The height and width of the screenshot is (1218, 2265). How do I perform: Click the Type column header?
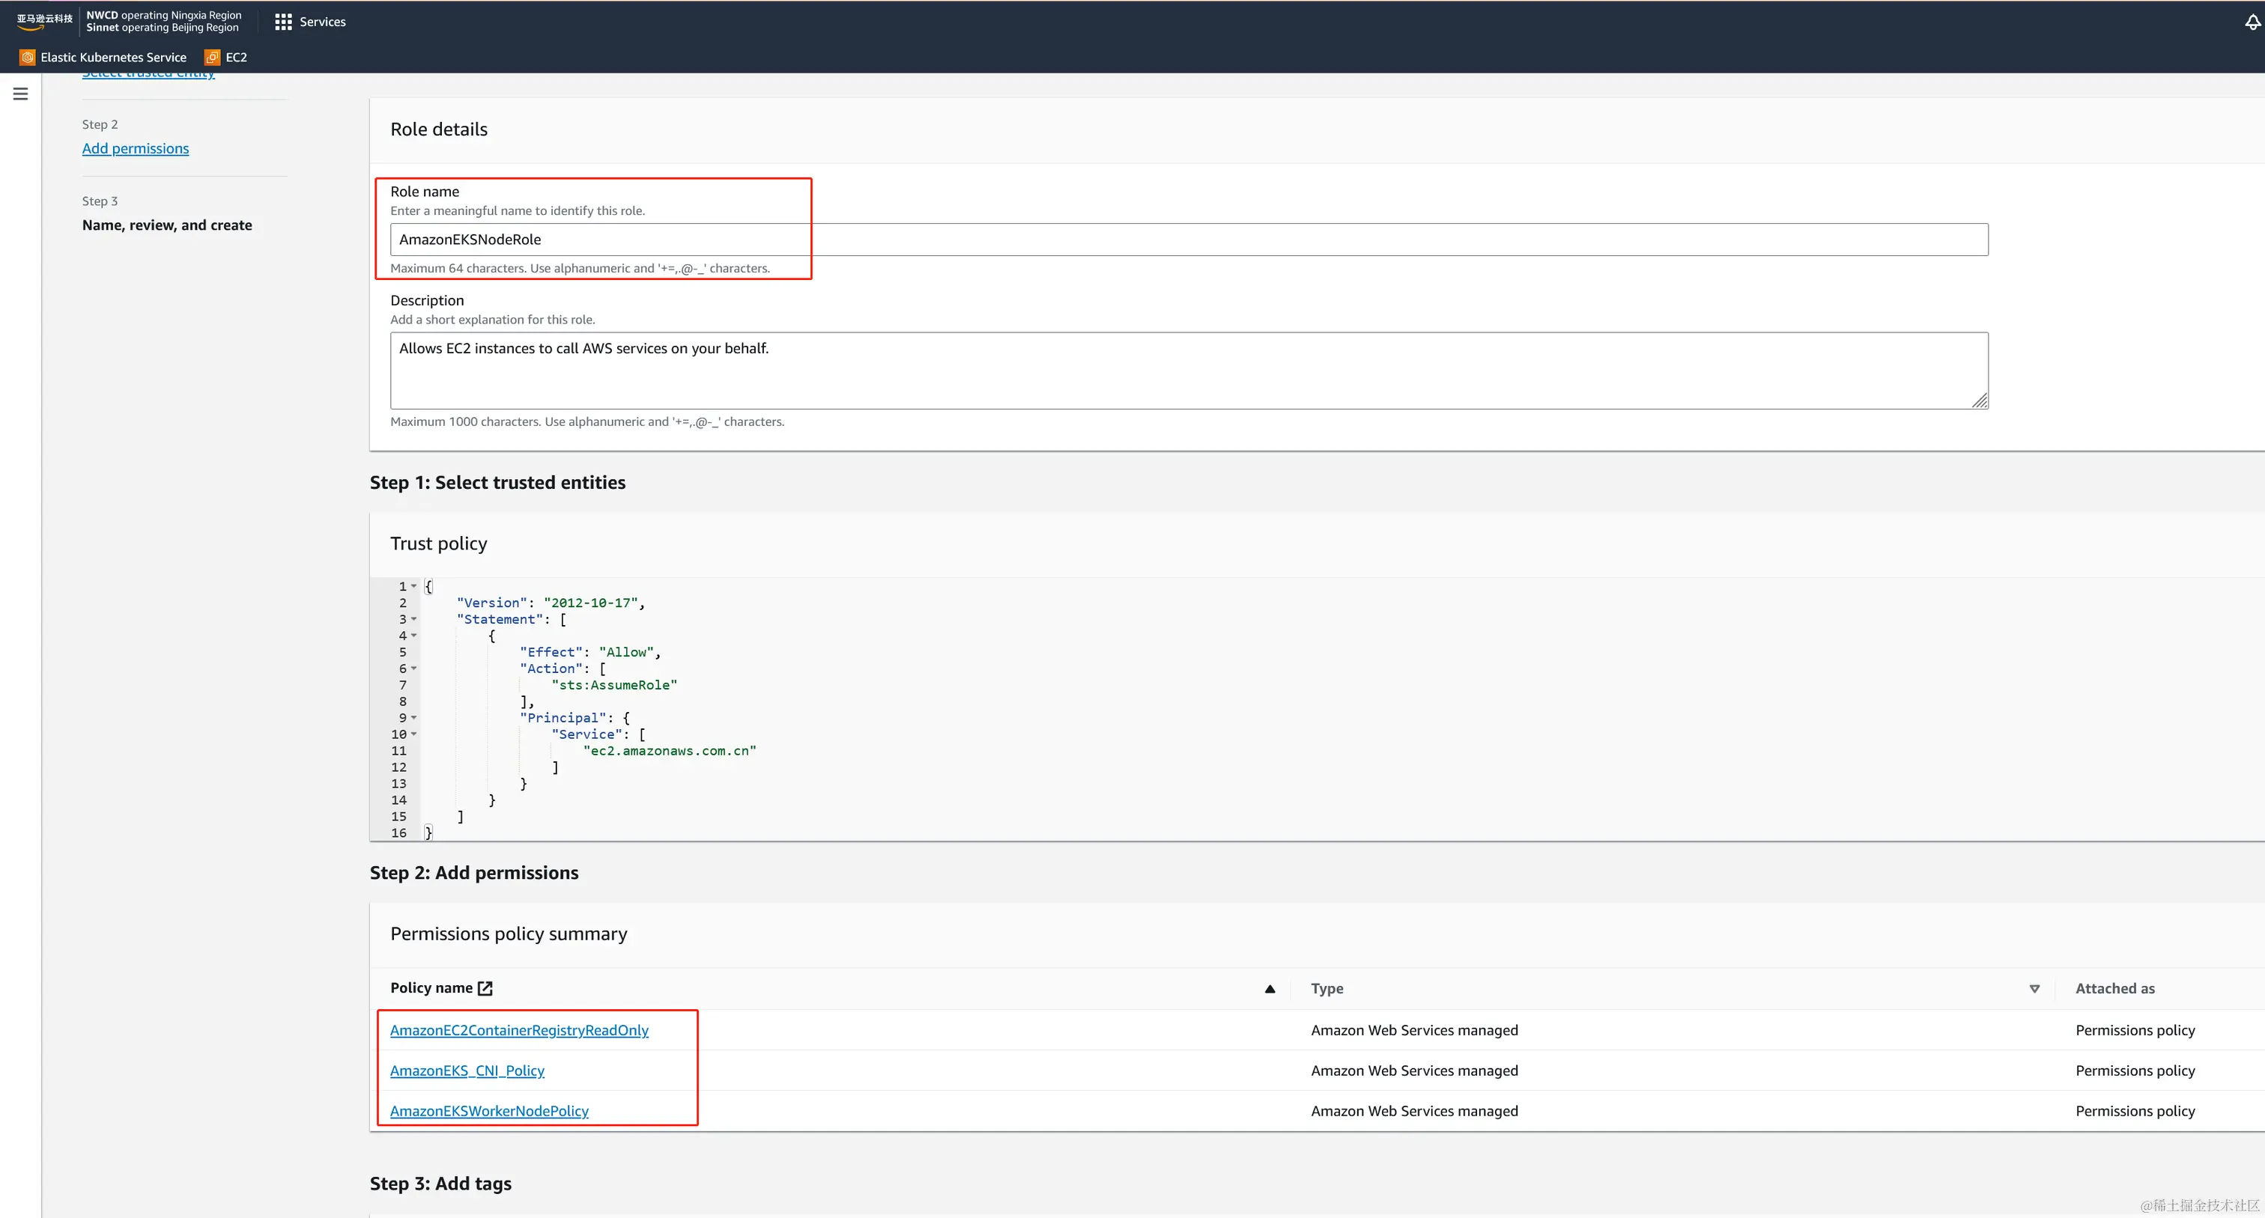[x=1326, y=989]
